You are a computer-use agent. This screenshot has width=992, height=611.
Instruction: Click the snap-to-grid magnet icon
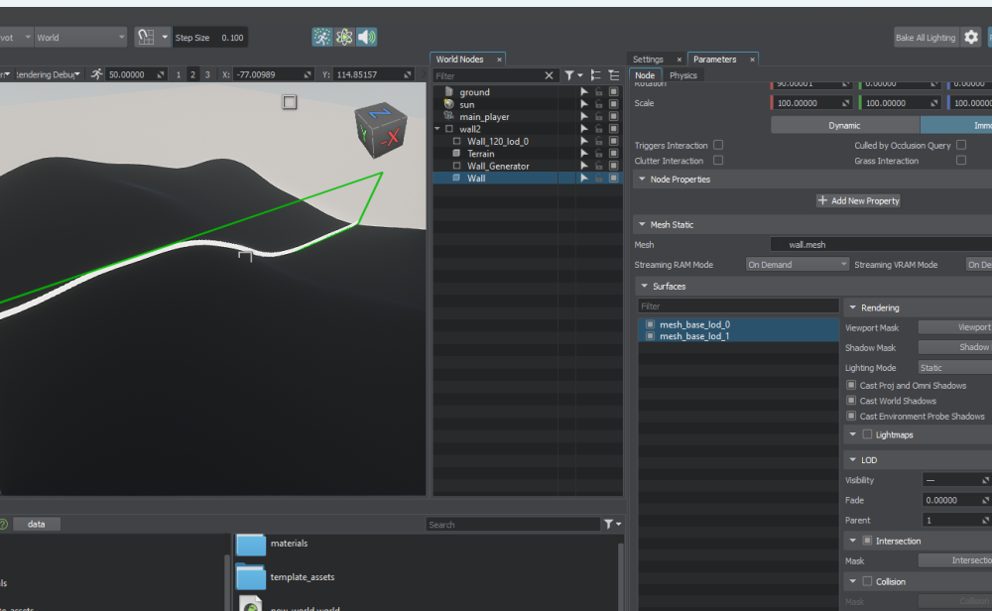[146, 38]
